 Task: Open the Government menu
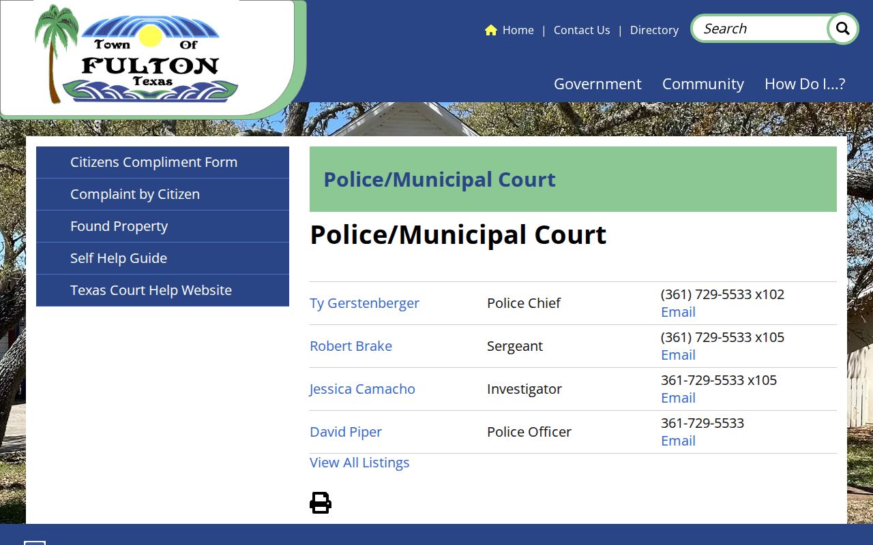pyautogui.click(x=597, y=84)
